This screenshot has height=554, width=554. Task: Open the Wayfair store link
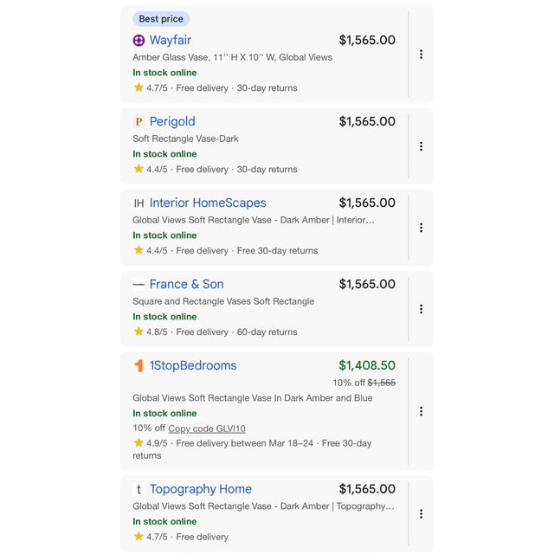[x=171, y=41]
